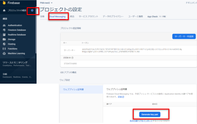Open Storage in sidebar

[x=11, y=39]
